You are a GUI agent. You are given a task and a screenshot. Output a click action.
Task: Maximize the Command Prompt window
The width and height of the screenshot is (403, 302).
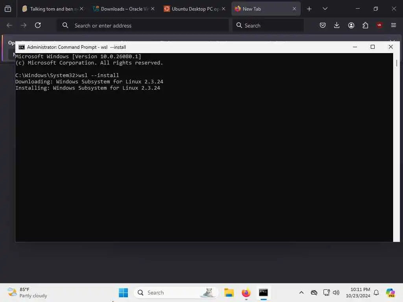coord(373,47)
